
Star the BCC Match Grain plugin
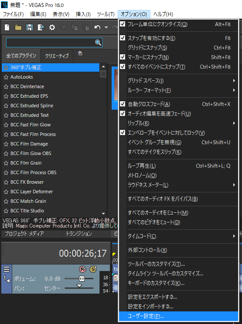click(x=6, y=201)
